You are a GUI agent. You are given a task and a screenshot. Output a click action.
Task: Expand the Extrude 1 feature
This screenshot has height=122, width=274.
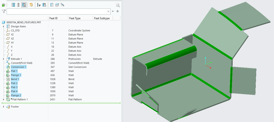tap(4, 59)
